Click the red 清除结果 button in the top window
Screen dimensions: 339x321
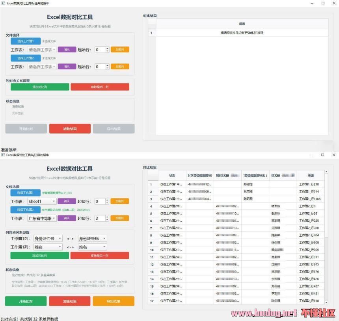[x=70, y=129]
